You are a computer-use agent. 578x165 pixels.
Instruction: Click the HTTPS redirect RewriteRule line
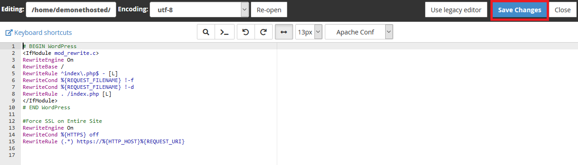pyautogui.click(x=104, y=141)
